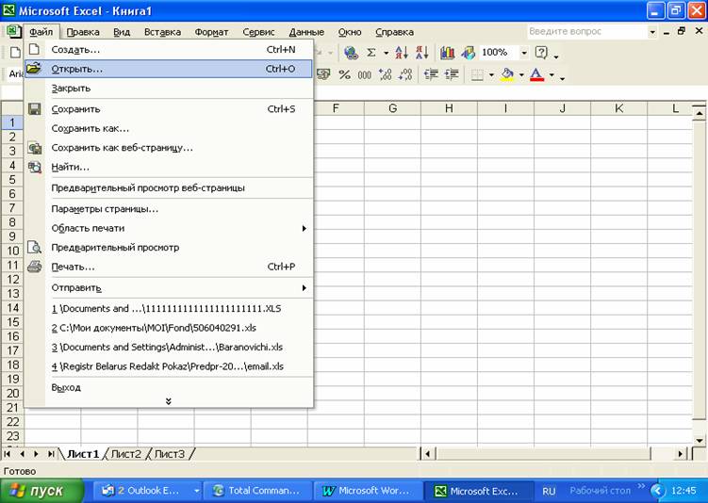Expand the full menu with bottom chevron
Image resolution: width=708 pixels, height=503 pixels.
click(169, 401)
